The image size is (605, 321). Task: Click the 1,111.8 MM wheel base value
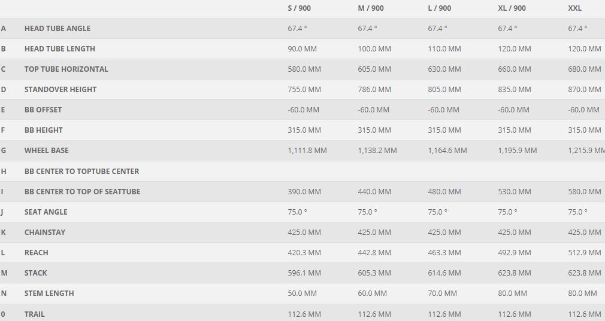(307, 151)
